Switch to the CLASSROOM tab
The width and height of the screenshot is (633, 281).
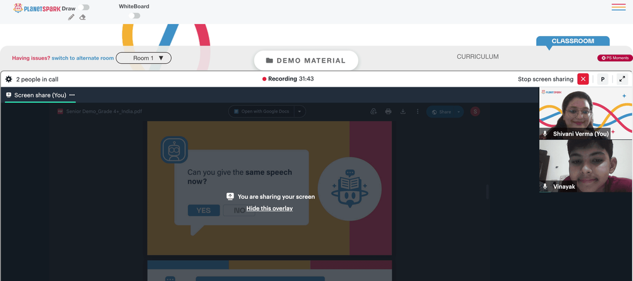573,41
